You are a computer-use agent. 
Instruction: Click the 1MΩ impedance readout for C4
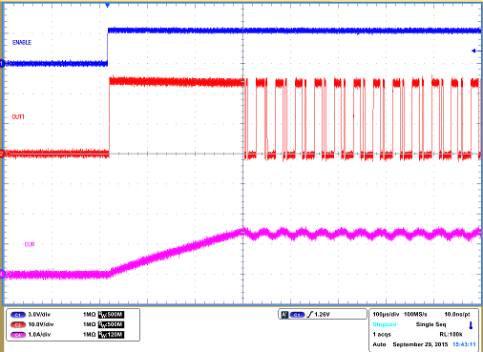(89, 335)
